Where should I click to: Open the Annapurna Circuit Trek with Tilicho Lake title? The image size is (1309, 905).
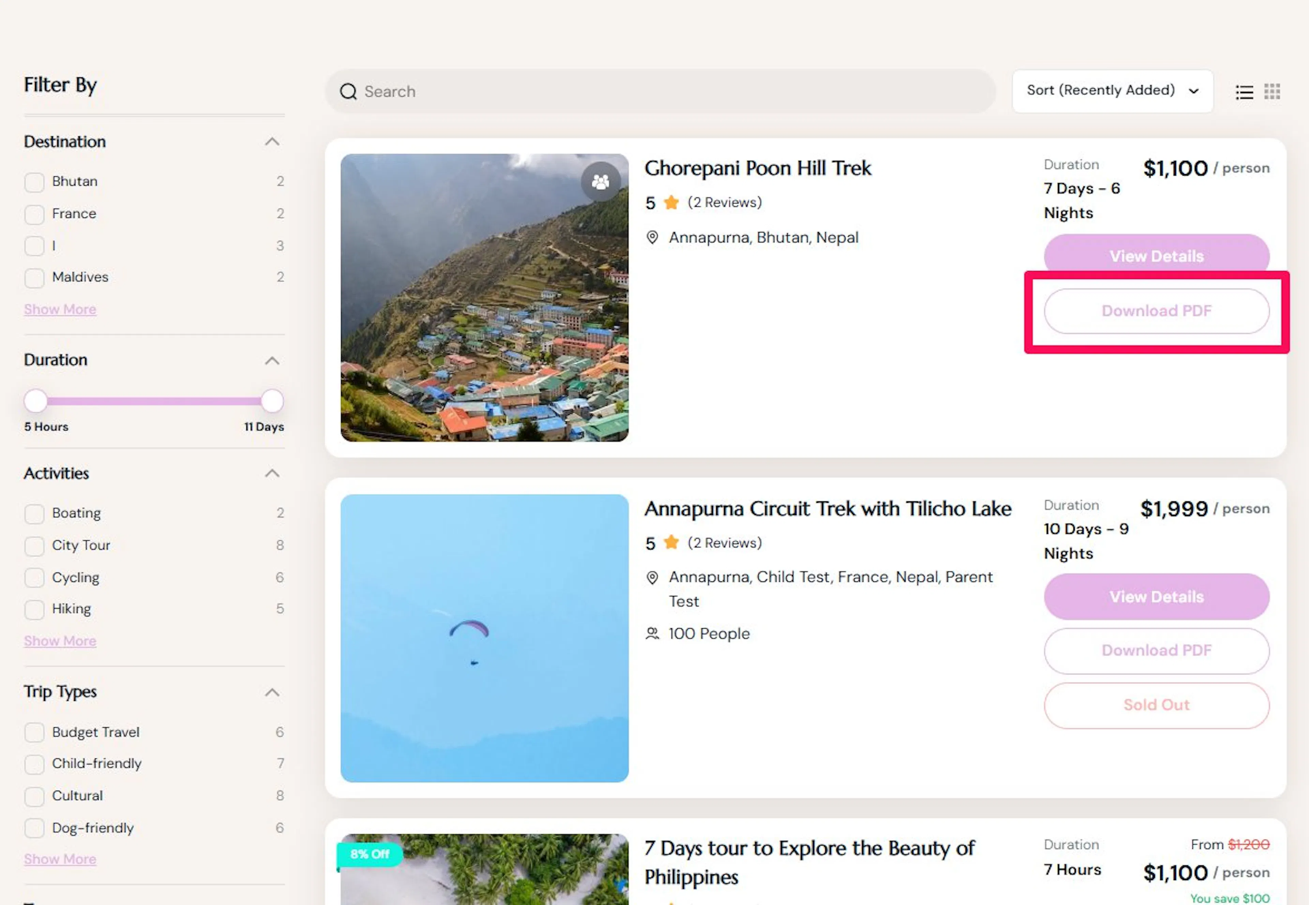tap(828, 509)
